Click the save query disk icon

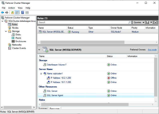[x=147, y=22]
